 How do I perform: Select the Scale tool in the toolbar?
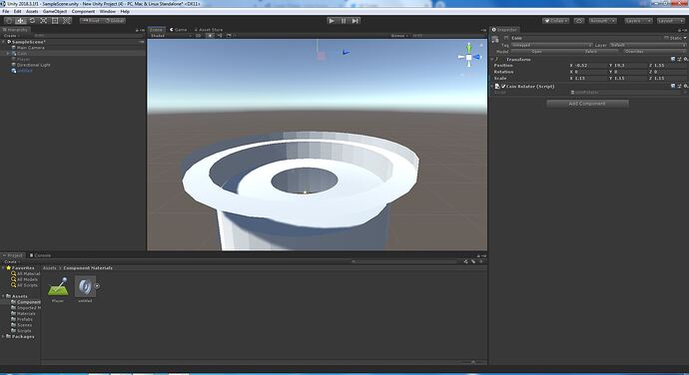coord(44,21)
